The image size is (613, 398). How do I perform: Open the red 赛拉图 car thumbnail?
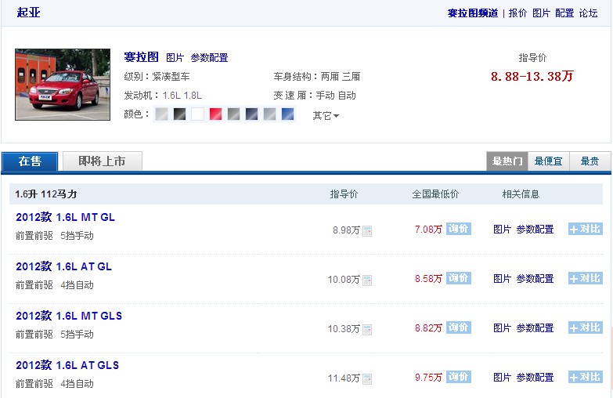click(63, 85)
